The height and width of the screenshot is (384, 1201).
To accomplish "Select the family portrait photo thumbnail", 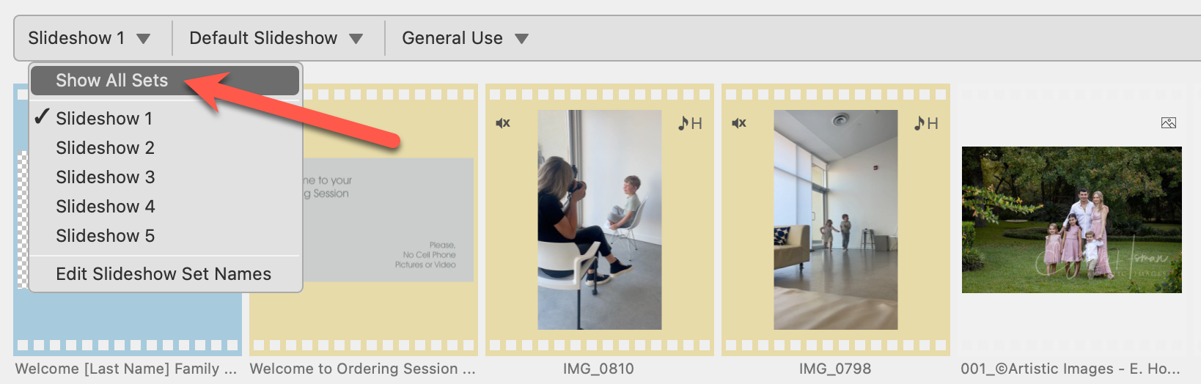I will [x=1072, y=220].
